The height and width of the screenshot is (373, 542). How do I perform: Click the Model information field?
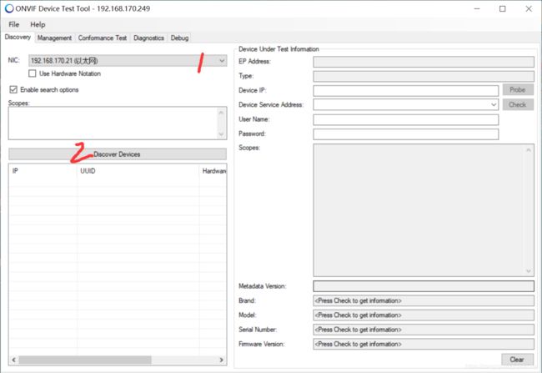pos(424,315)
